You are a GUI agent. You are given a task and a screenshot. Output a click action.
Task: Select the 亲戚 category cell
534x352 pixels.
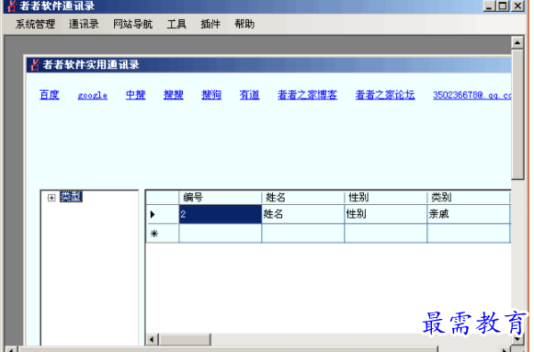[x=468, y=214]
